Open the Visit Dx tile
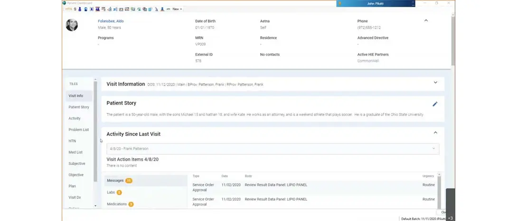The image size is (517, 221). 75,197
